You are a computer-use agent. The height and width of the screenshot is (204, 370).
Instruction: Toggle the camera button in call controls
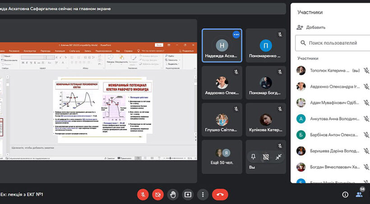coord(158,195)
